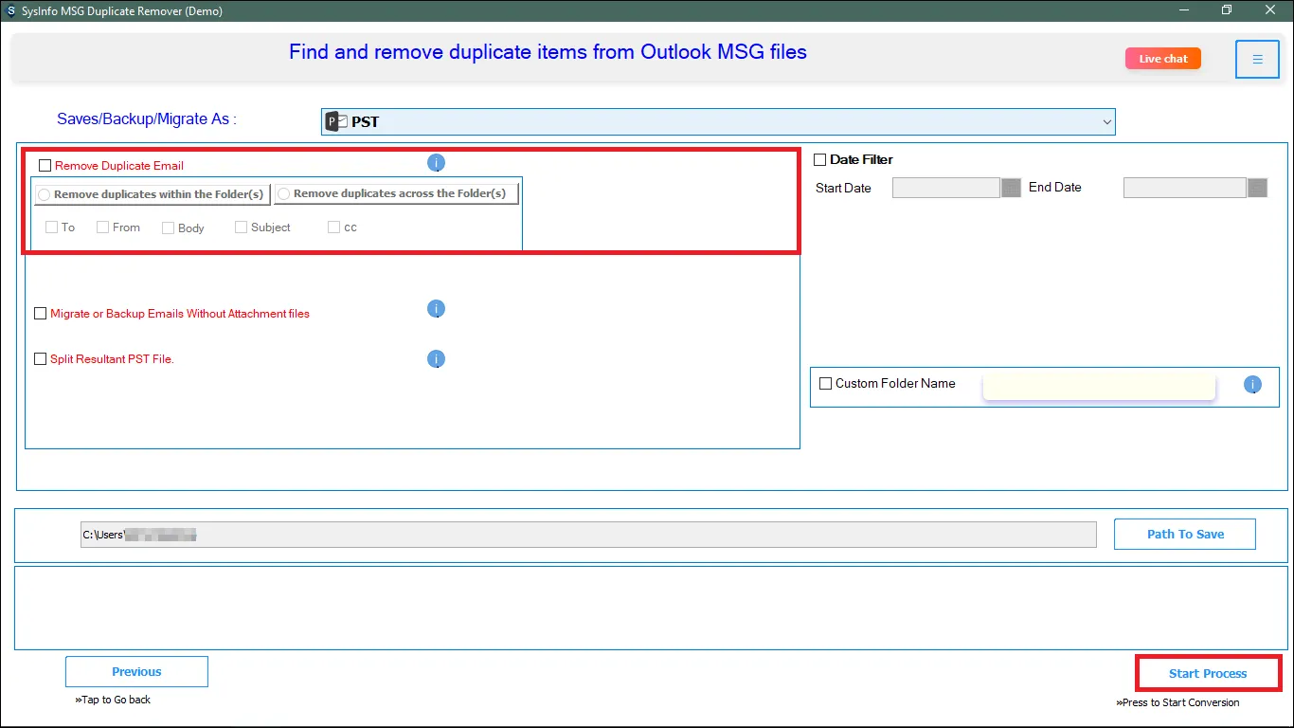Click info icon beside Remove Duplicate Email
The height and width of the screenshot is (728, 1294).
(436, 163)
